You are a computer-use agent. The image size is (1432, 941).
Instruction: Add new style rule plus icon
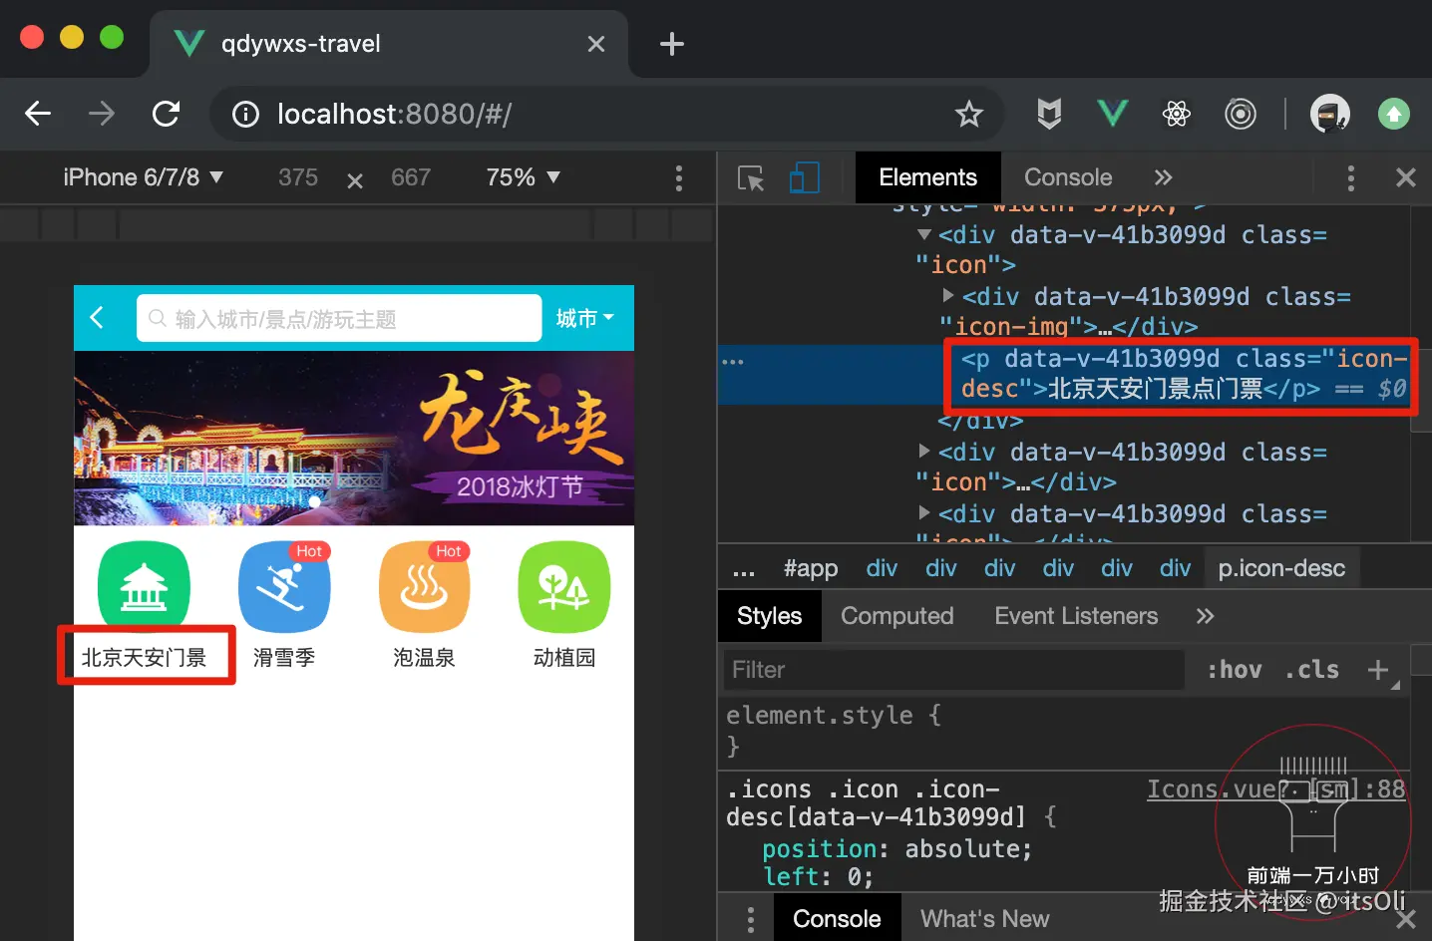[x=1378, y=670]
